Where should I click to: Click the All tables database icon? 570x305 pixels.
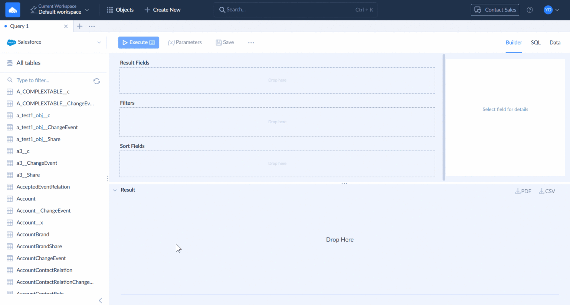[x=10, y=62]
